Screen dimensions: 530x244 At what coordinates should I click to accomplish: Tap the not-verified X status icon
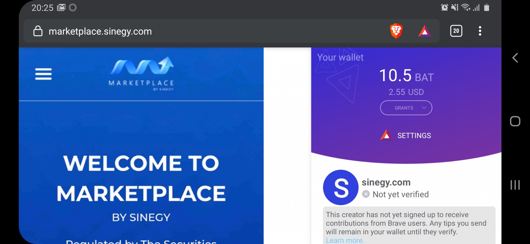point(366,194)
